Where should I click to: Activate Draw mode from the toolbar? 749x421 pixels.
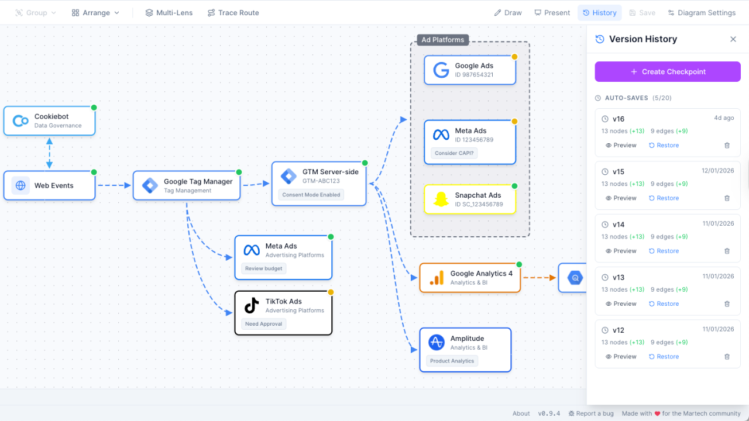click(507, 12)
